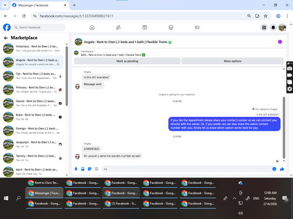Screen dimensions: 293x219
Task: Open Foreign Rent to Own conversation
Action: (32, 131)
